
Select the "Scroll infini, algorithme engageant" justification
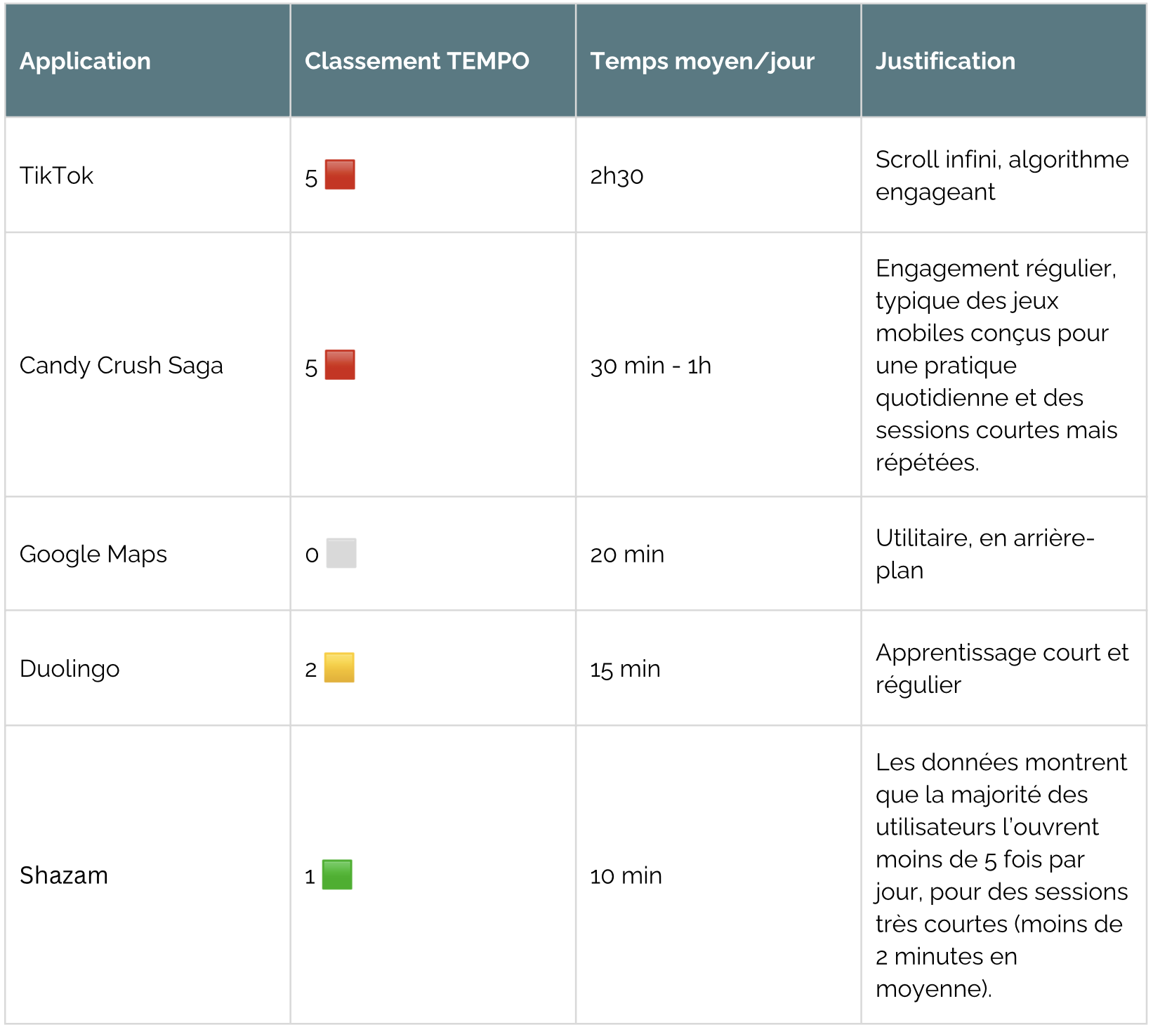[1001, 176]
